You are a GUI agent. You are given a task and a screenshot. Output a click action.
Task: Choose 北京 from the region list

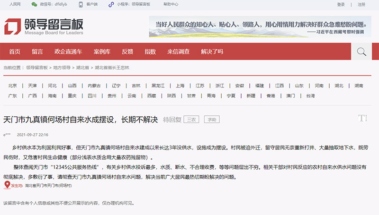tap(12, 86)
